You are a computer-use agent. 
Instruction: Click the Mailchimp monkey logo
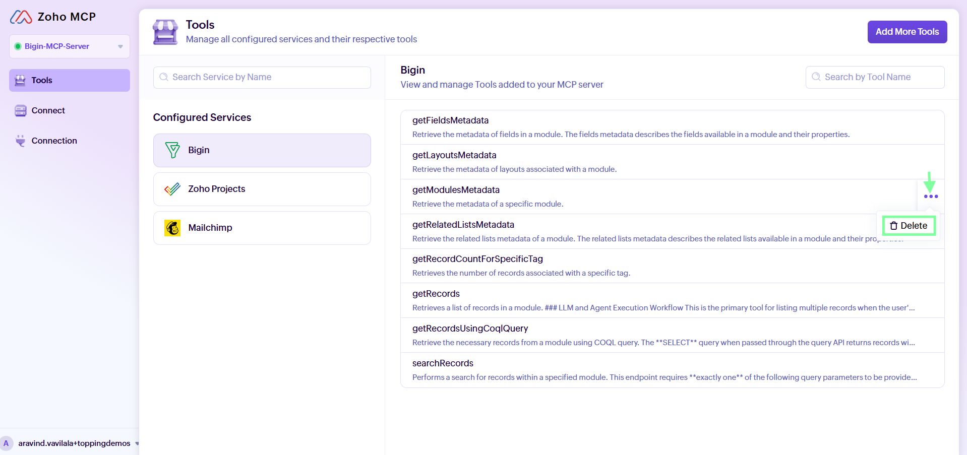click(172, 228)
